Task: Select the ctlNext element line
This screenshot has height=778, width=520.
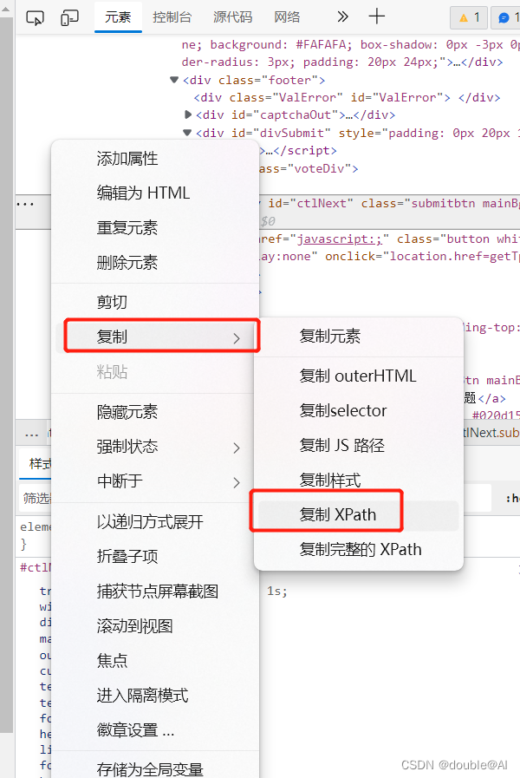Action: click(392, 204)
